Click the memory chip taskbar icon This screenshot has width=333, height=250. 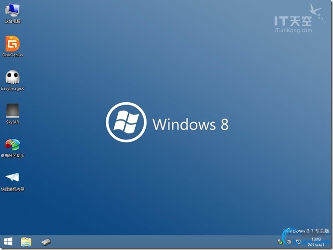[x=46, y=242]
